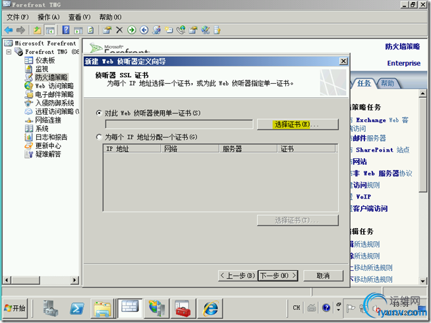Image resolution: width=431 pixels, height=323 pixels.
Task: Open the 查看(V) menu
Action: (x=79, y=17)
